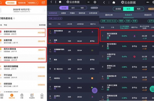This screenshot has width=154, height=101.
Task: Open the search icon in the orange header
Action: pyautogui.click(x=1, y=3)
